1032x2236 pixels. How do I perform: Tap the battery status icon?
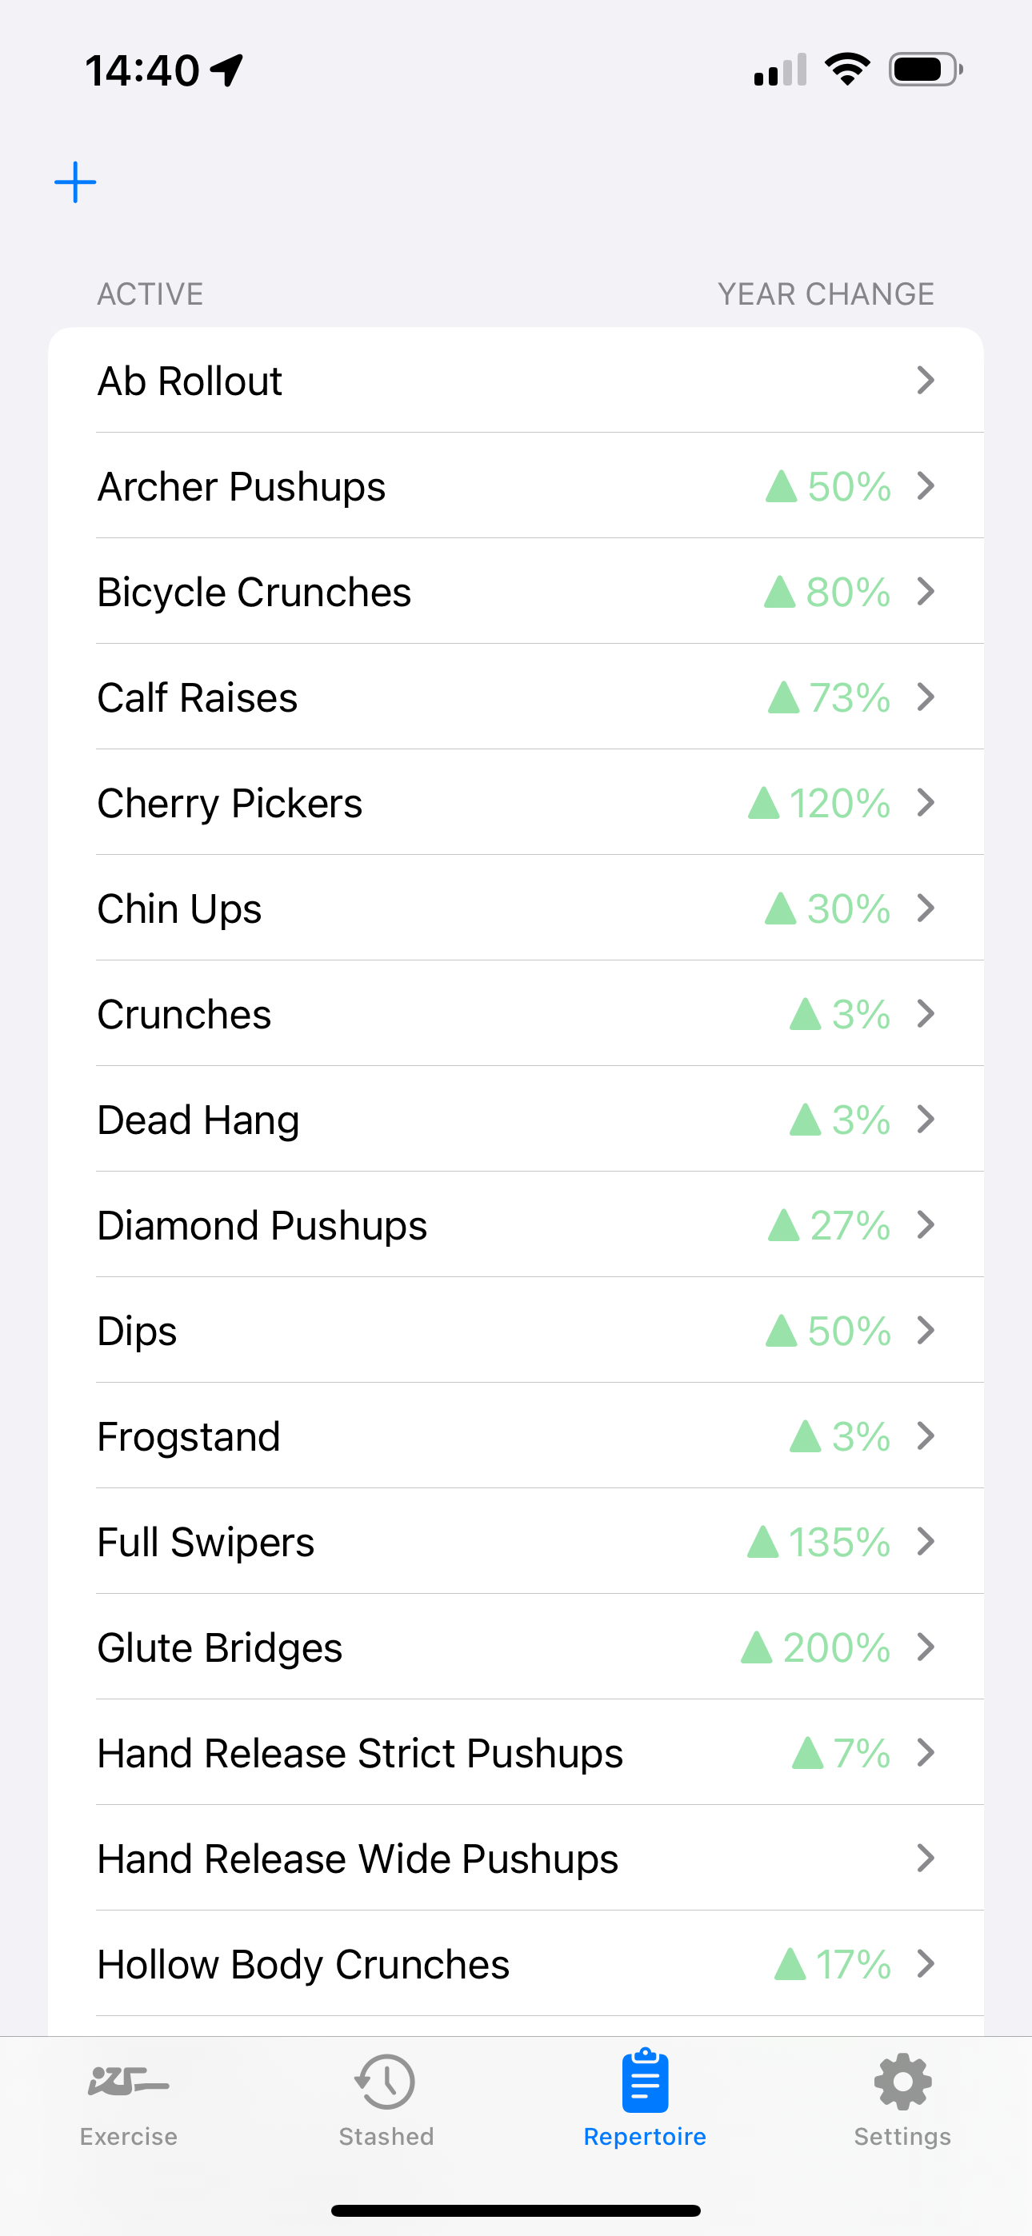click(x=925, y=70)
